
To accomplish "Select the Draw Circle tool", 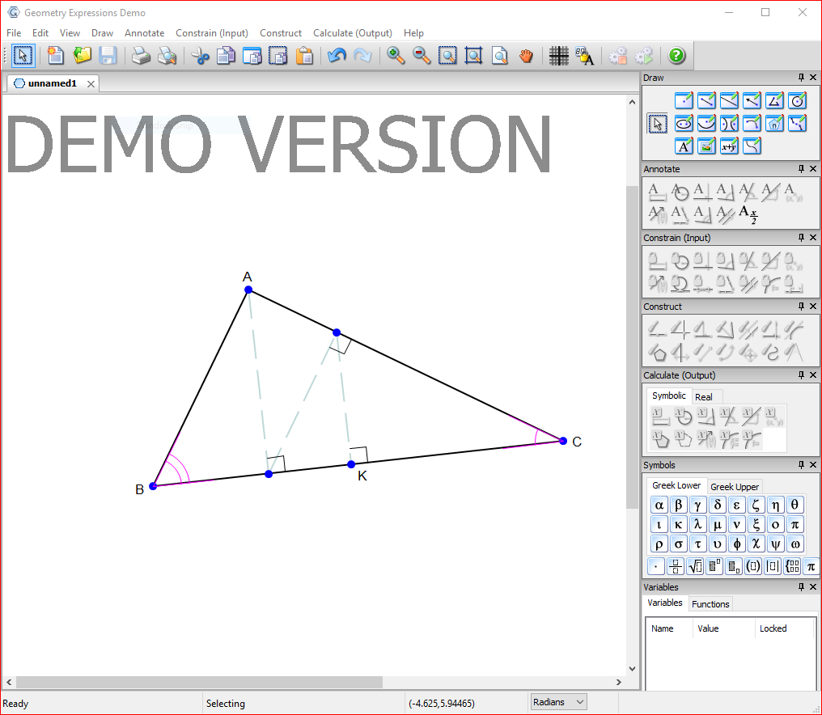I will 797,100.
